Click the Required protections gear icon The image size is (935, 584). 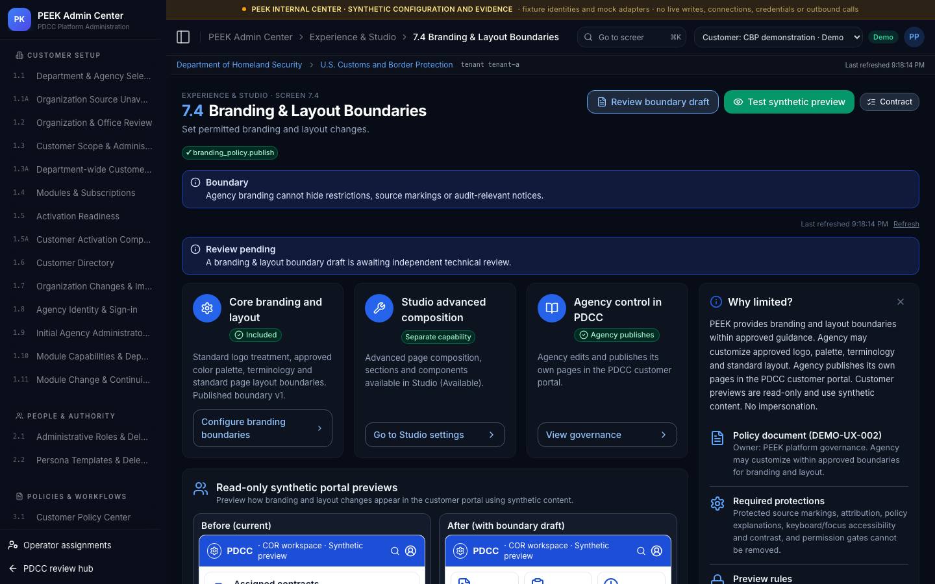pyautogui.click(x=717, y=504)
